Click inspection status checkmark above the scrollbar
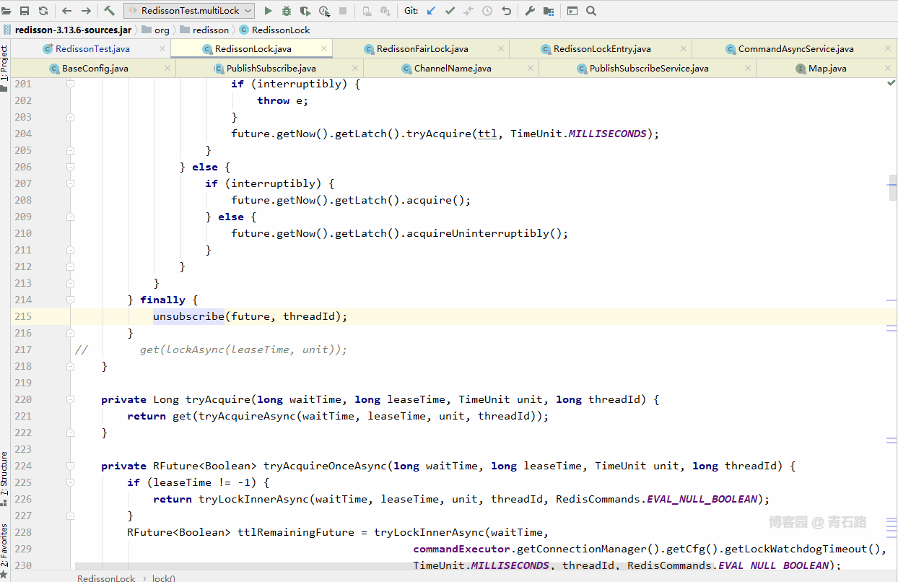The width and height of the screenshot is (898, 582). pyautogui.click(x=892, y=84)
